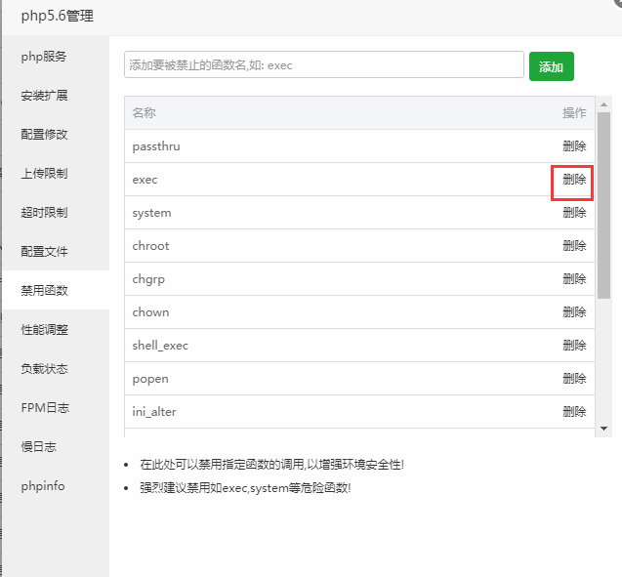Click scrollbar up arrow of function list
Viewport: 622px width, 577px height.
coord(603,104)
